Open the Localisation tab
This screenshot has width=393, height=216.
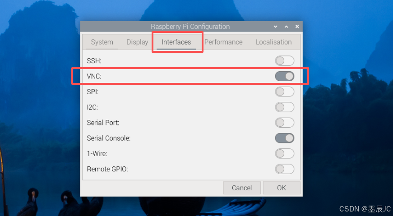point(273,42)
